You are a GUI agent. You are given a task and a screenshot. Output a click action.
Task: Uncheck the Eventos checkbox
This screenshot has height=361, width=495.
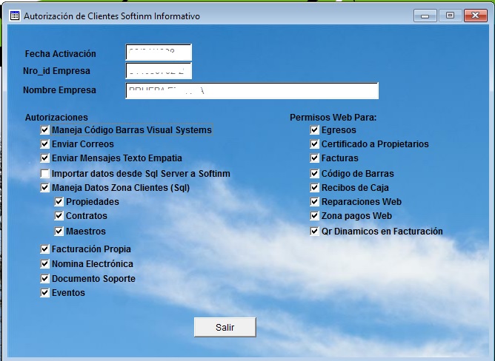click(x=44, y=293)
